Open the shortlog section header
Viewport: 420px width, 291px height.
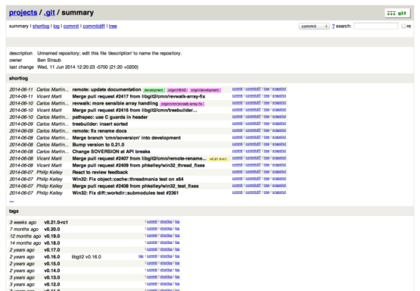(x=18, y=78)
